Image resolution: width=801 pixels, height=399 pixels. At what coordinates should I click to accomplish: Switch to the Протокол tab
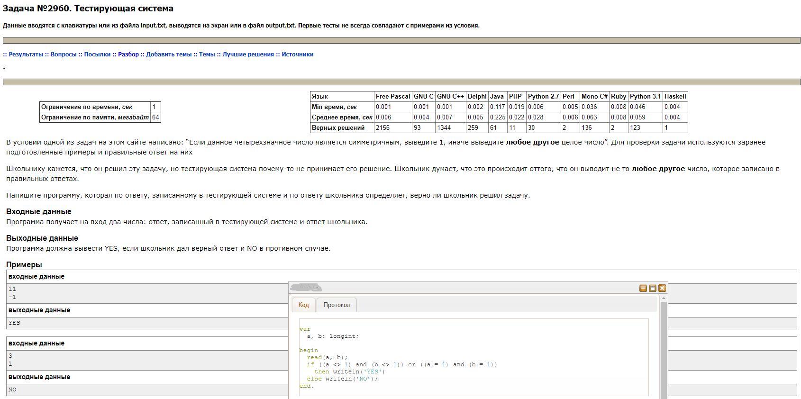click(x=337, y=305)
